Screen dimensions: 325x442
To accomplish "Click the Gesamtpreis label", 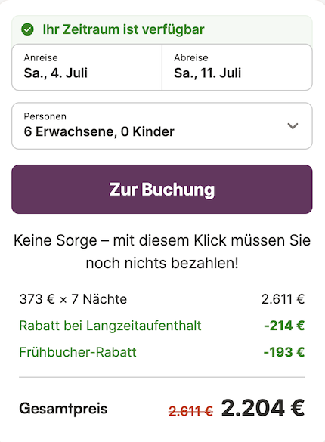I will 63,409.
